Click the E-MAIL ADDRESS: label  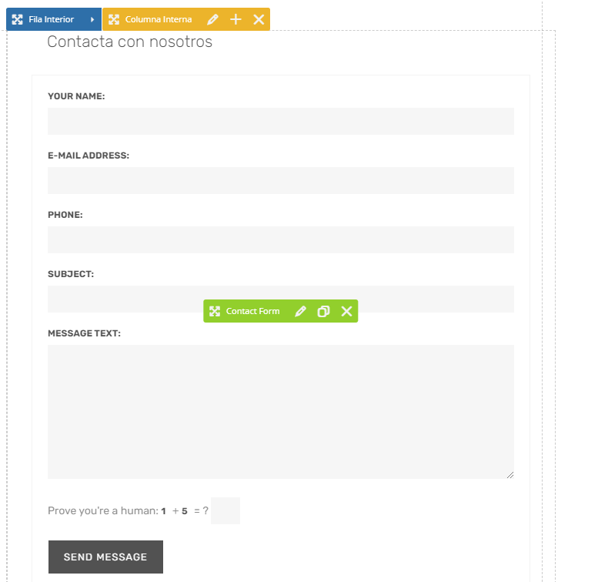coord(89,156)
